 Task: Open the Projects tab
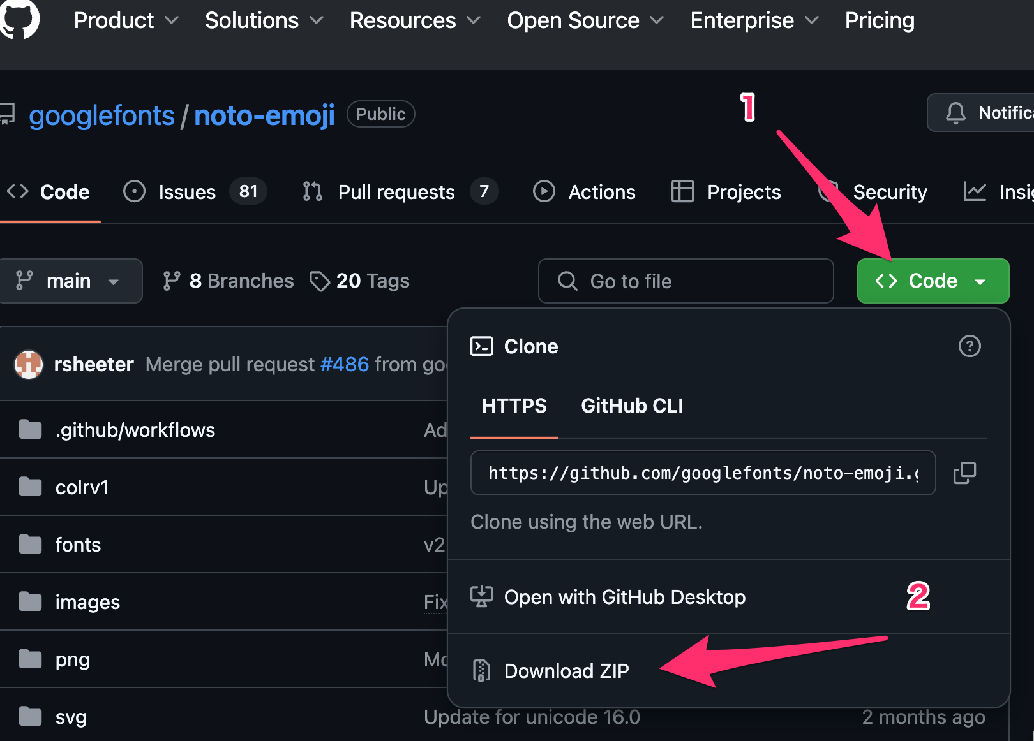point(726,192)
